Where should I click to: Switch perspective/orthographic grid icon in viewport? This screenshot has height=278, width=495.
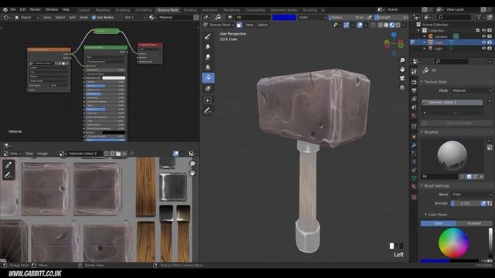(402, 87)
